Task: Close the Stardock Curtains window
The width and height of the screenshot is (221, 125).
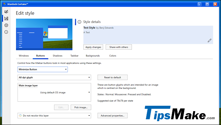Action: click(x=215, y=4)
